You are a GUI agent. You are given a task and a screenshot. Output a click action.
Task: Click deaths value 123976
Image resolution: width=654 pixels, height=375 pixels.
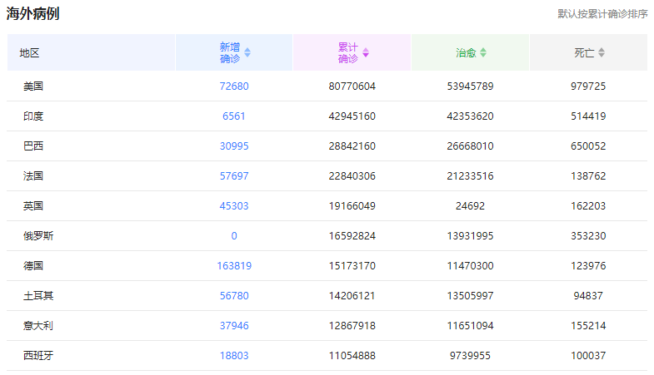coord(588,266)
